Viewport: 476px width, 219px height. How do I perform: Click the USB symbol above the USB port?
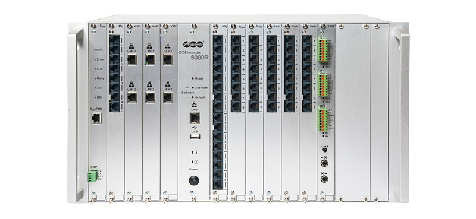click(195, 128)
